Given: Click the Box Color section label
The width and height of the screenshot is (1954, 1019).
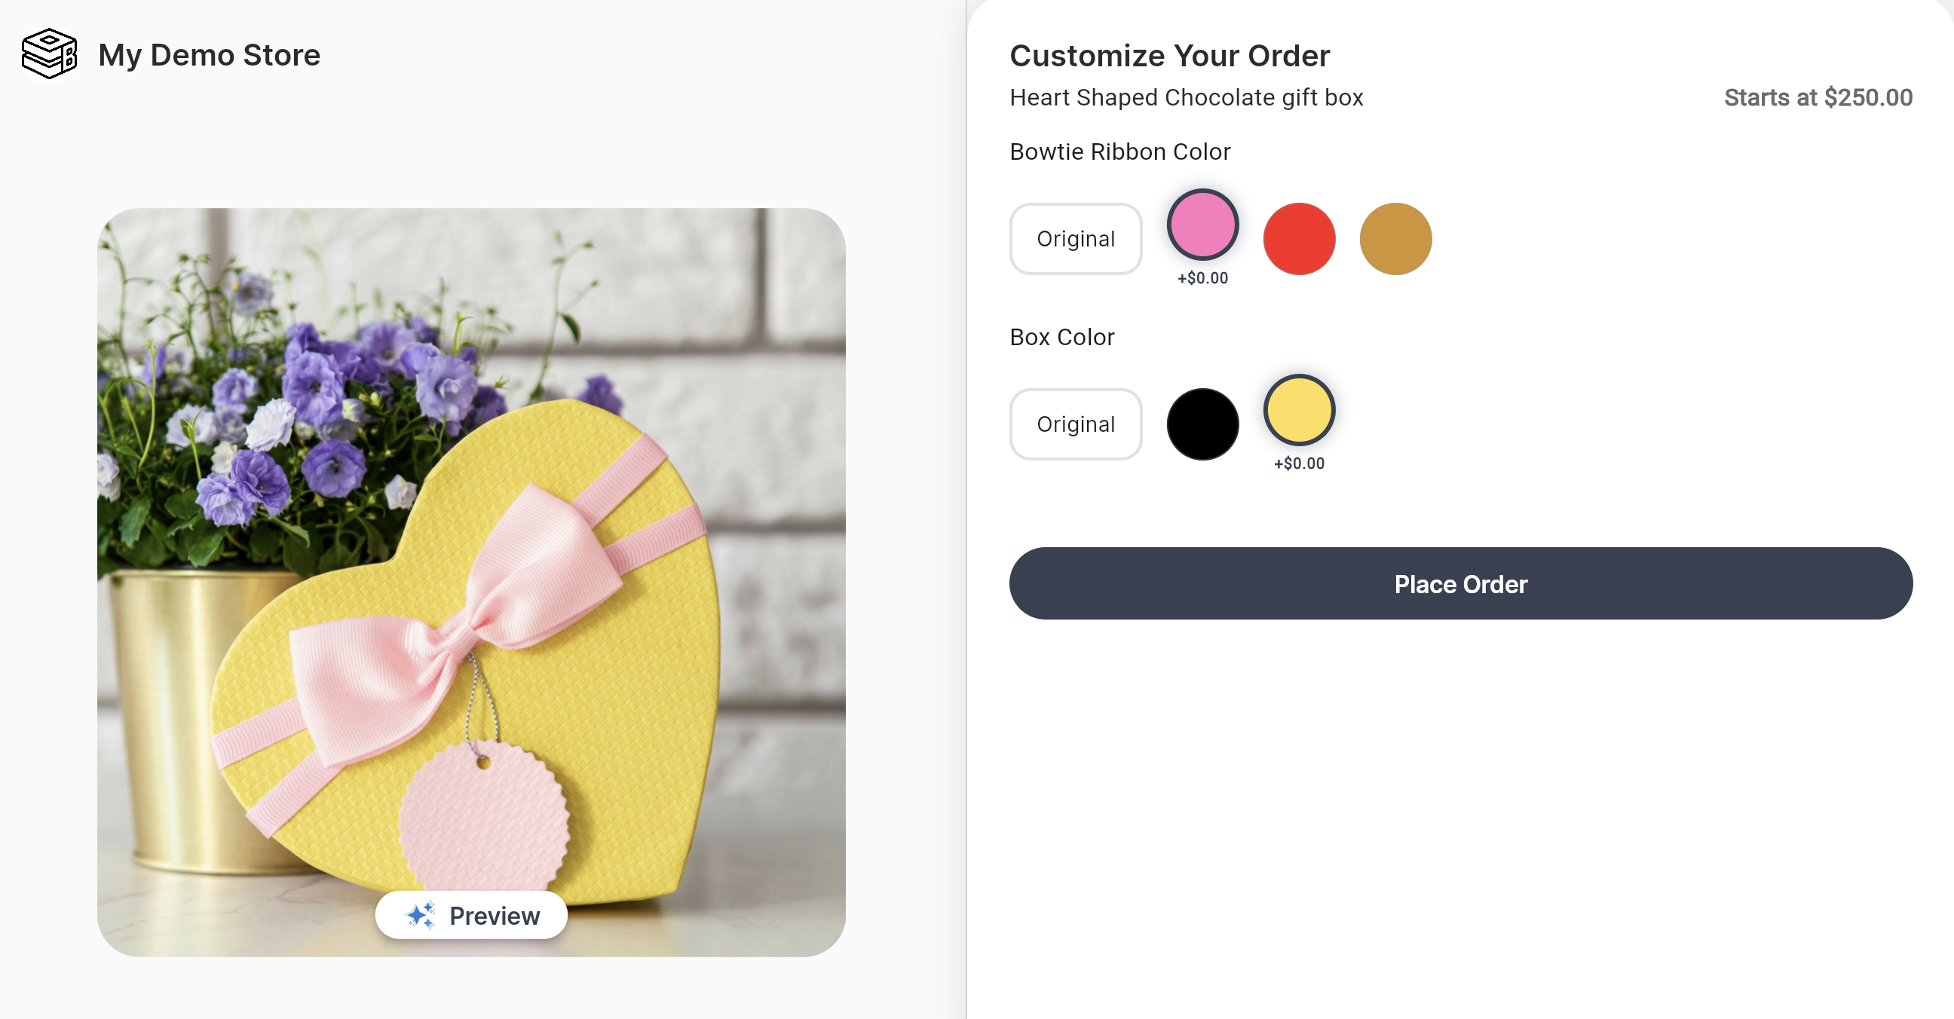Looking at the screenshot, I should pos(1061,337).
